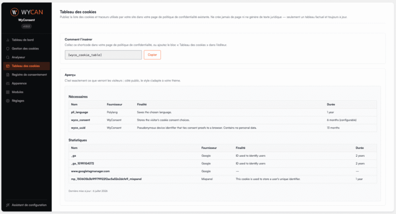This screenshot has width=396, height=214.
Task: Click the WyConsent product name
Action: click(26, 20)
